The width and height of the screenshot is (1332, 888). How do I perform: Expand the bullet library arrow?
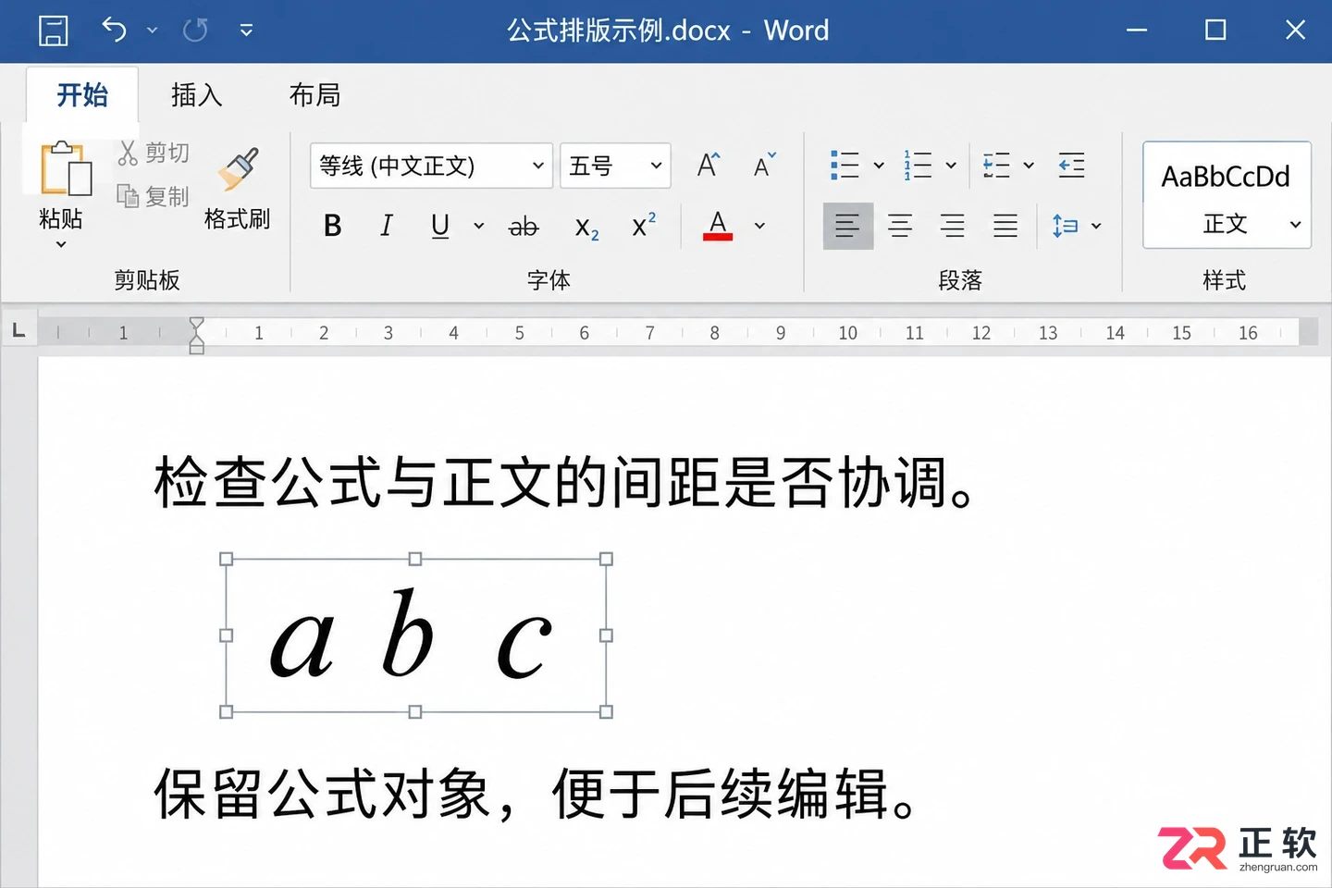coord(879,166)
